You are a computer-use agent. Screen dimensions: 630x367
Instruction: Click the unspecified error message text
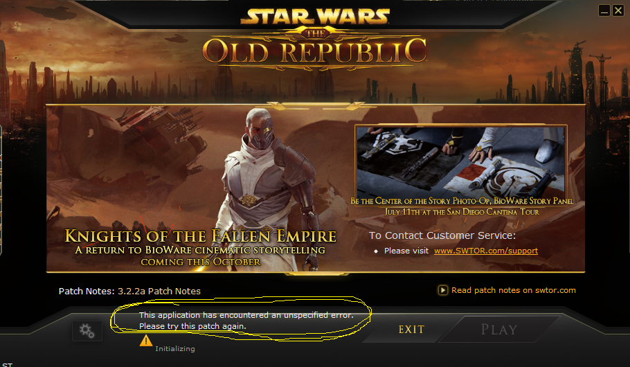[246, 321]
